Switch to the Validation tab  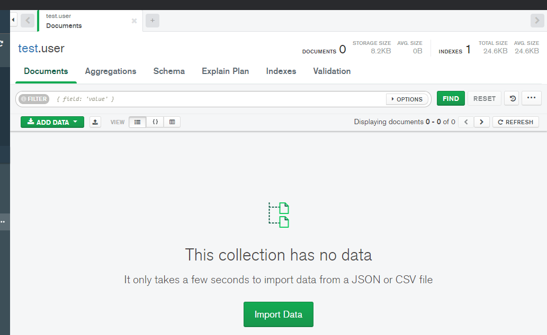click(x=332, y=71)
